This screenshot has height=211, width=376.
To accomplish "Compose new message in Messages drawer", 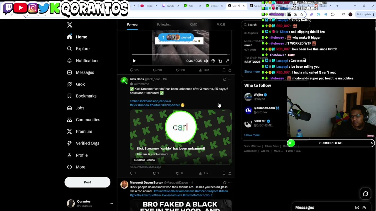I will (357, 207).
